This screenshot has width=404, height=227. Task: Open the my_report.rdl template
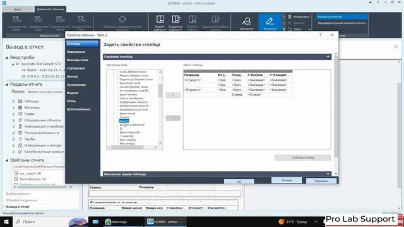click(30, 173)
